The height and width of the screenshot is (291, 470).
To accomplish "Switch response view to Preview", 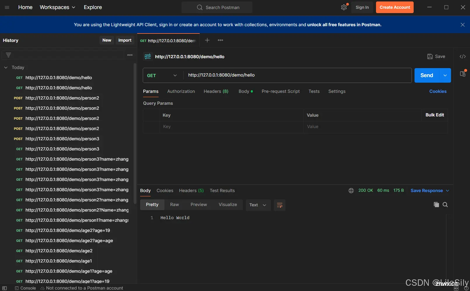I will [x=199, y=205].
